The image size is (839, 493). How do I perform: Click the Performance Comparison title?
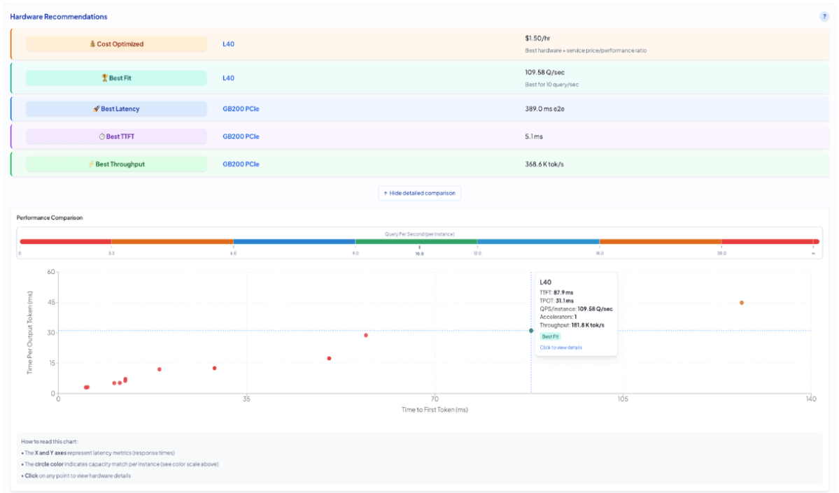click(x=49, y=217)
